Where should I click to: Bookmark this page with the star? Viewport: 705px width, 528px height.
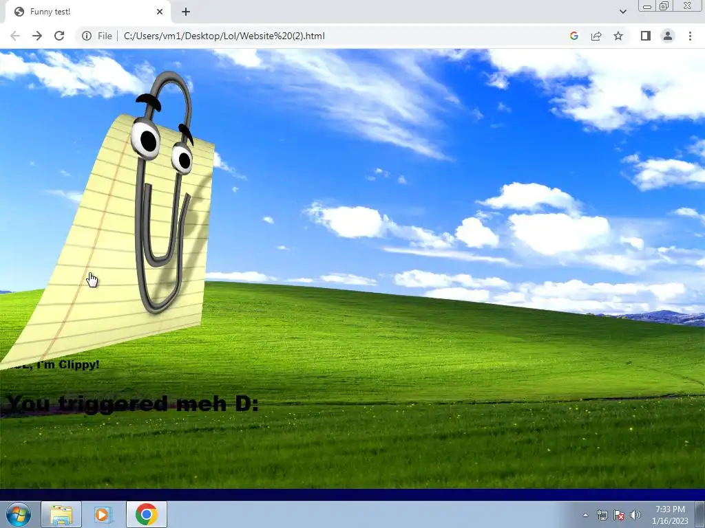click(618, 36)
